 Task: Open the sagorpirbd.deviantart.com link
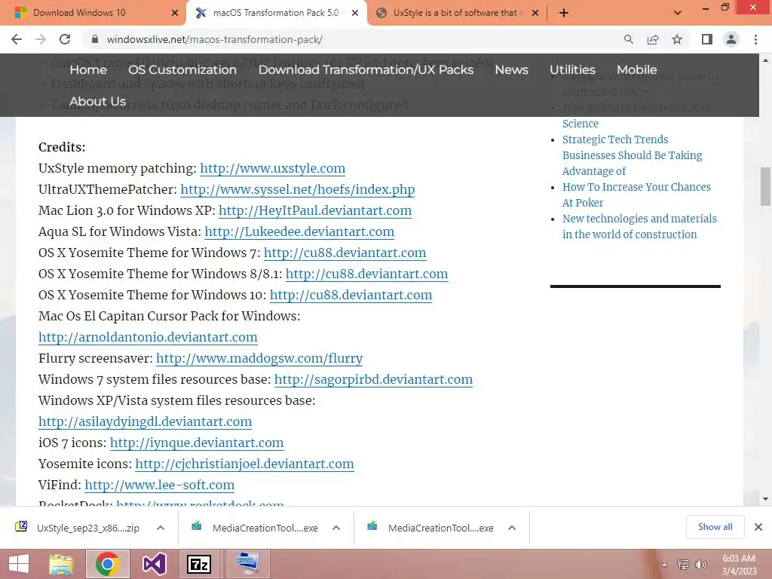(373, 380)
